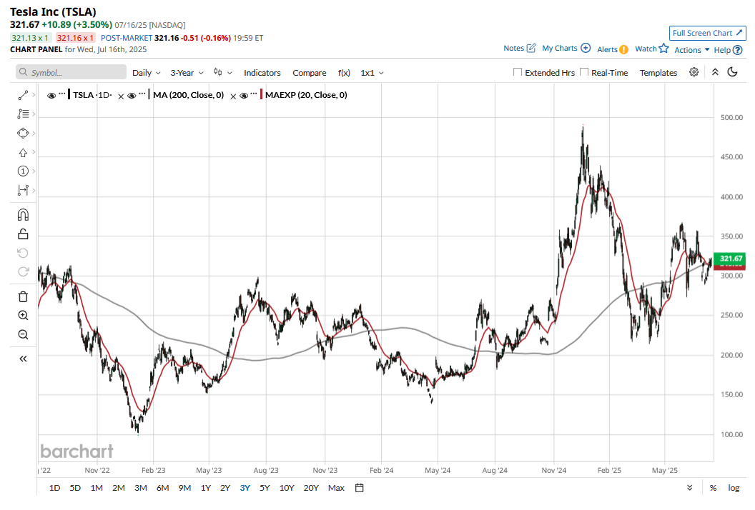Open the Templates menu
The height and width of the screenshot is (510, 755).
point(658,73)
